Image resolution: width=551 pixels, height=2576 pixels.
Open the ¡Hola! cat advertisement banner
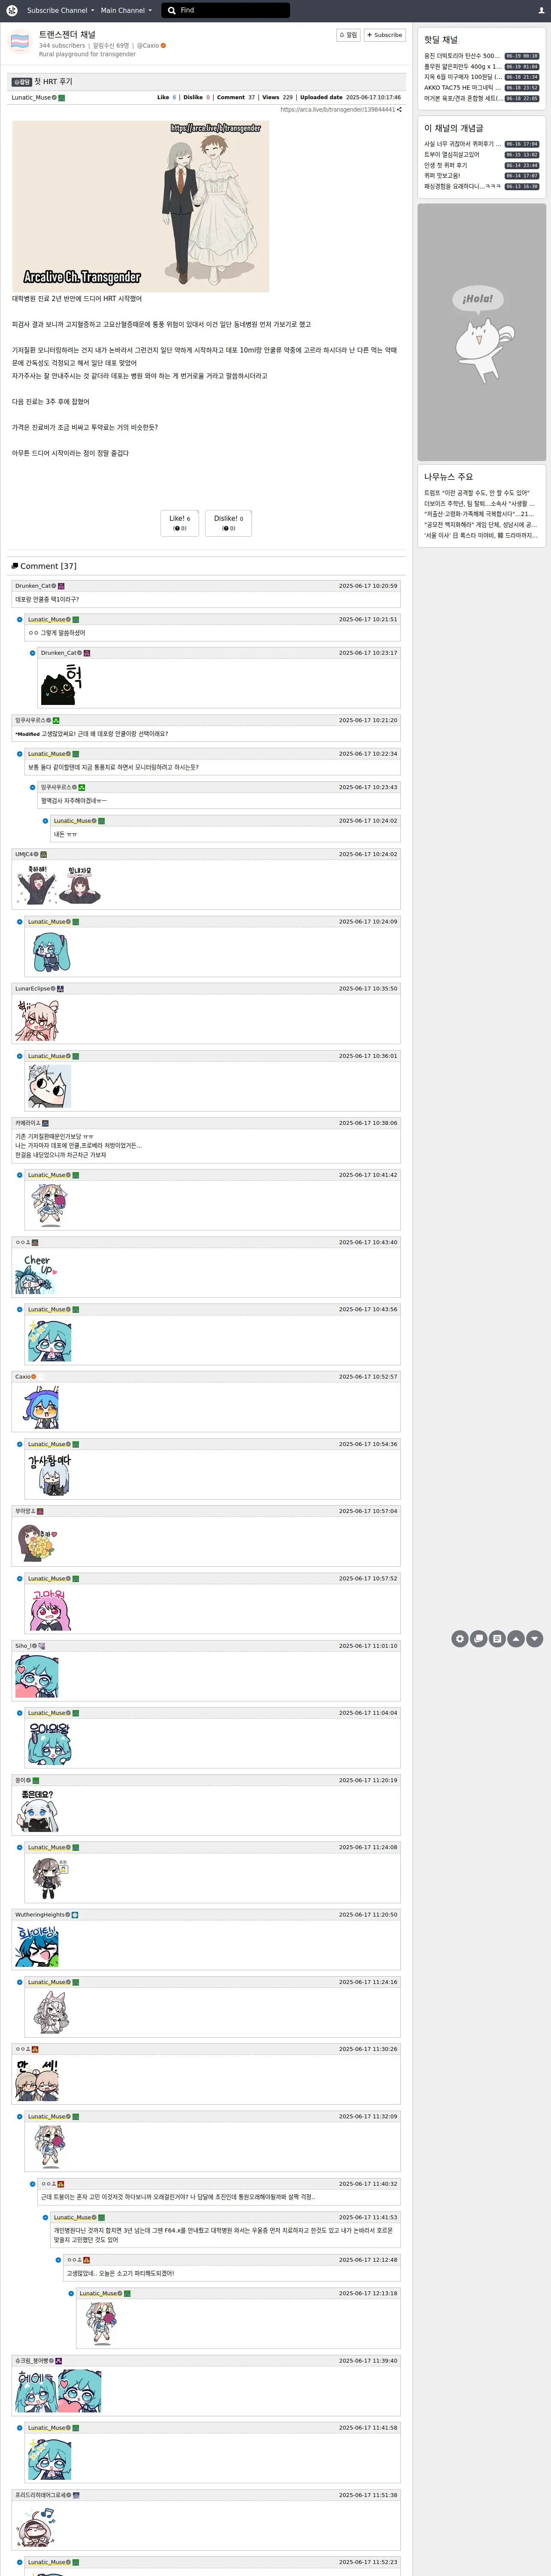pyautogui.click(x=482, y=332)
